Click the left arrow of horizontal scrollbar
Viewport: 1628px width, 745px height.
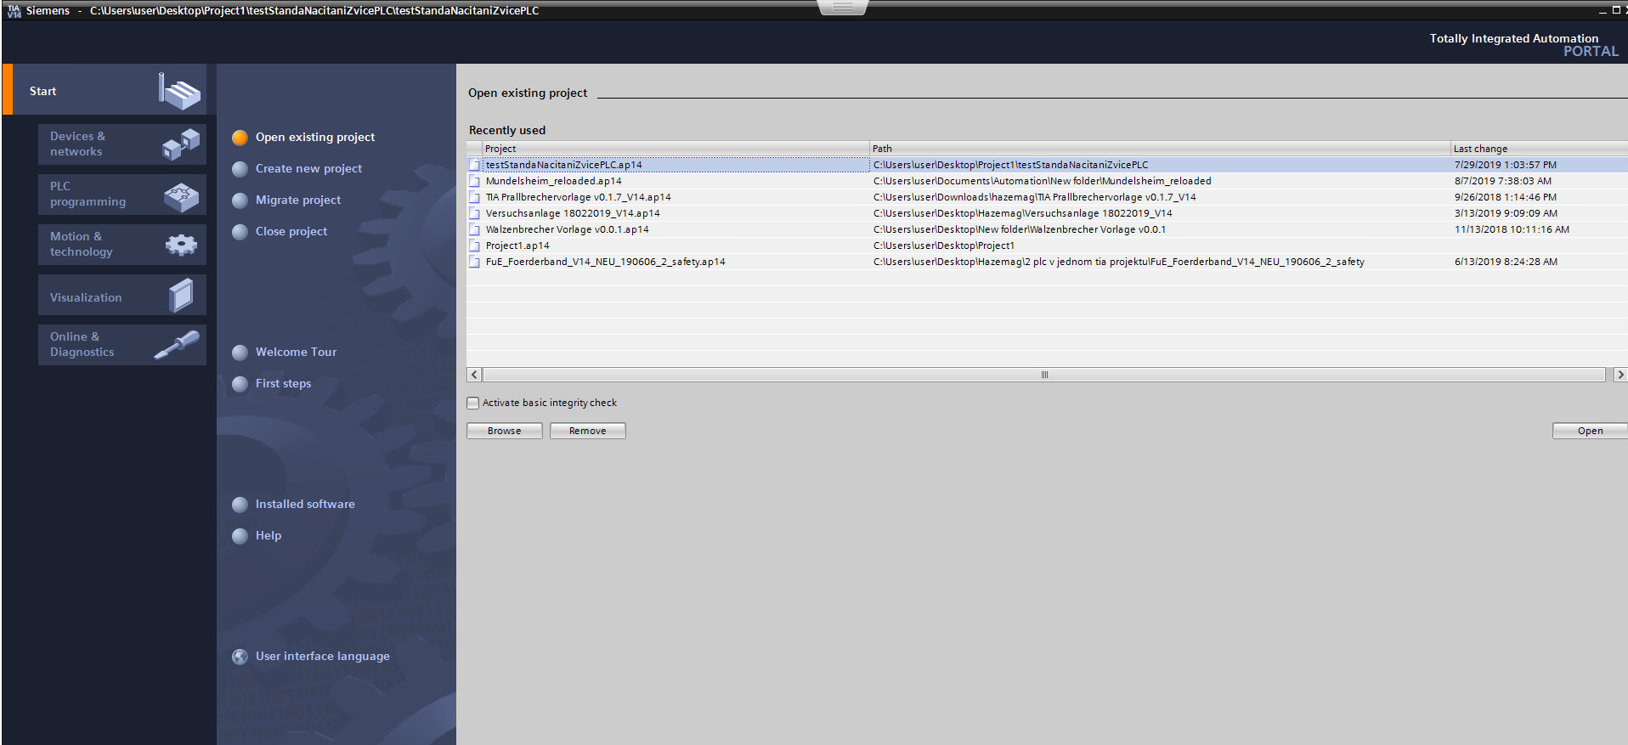pos(474,375)
